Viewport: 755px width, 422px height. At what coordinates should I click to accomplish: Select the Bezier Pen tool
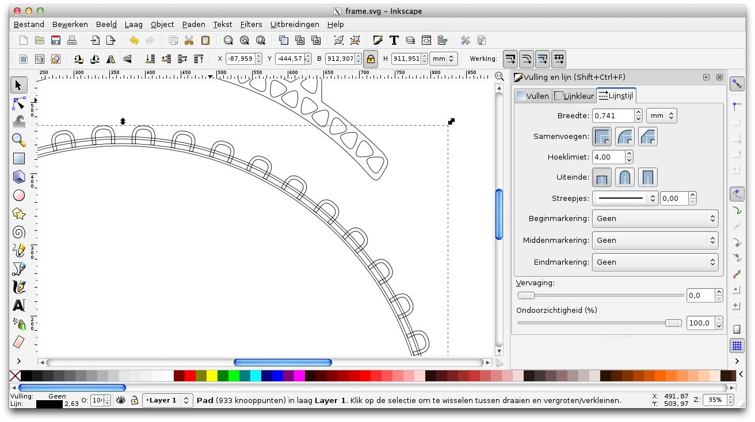click(18, 269)
